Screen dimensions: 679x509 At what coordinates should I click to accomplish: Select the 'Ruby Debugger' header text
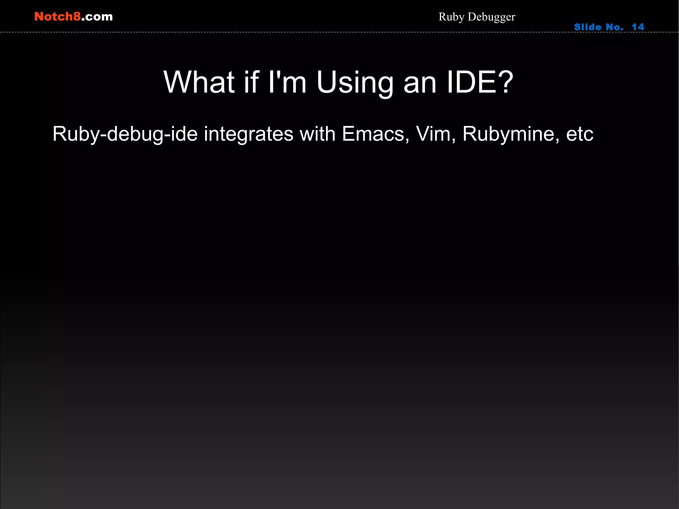[x=477, y=17]
